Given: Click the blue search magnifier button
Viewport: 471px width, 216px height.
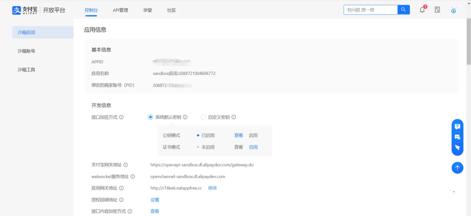Looking at the screenshot, I should coord(404,10).
